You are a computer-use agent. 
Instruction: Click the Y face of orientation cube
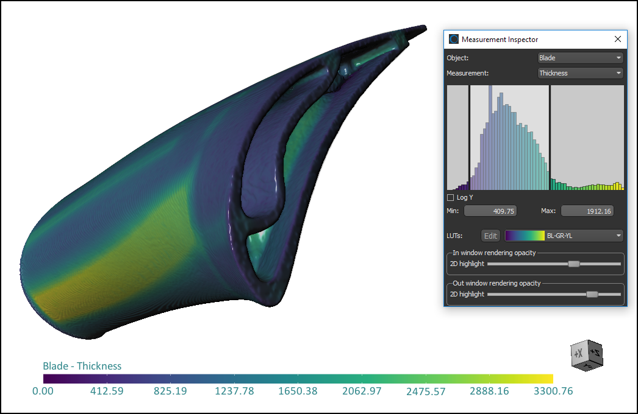(x=587, y=365)
